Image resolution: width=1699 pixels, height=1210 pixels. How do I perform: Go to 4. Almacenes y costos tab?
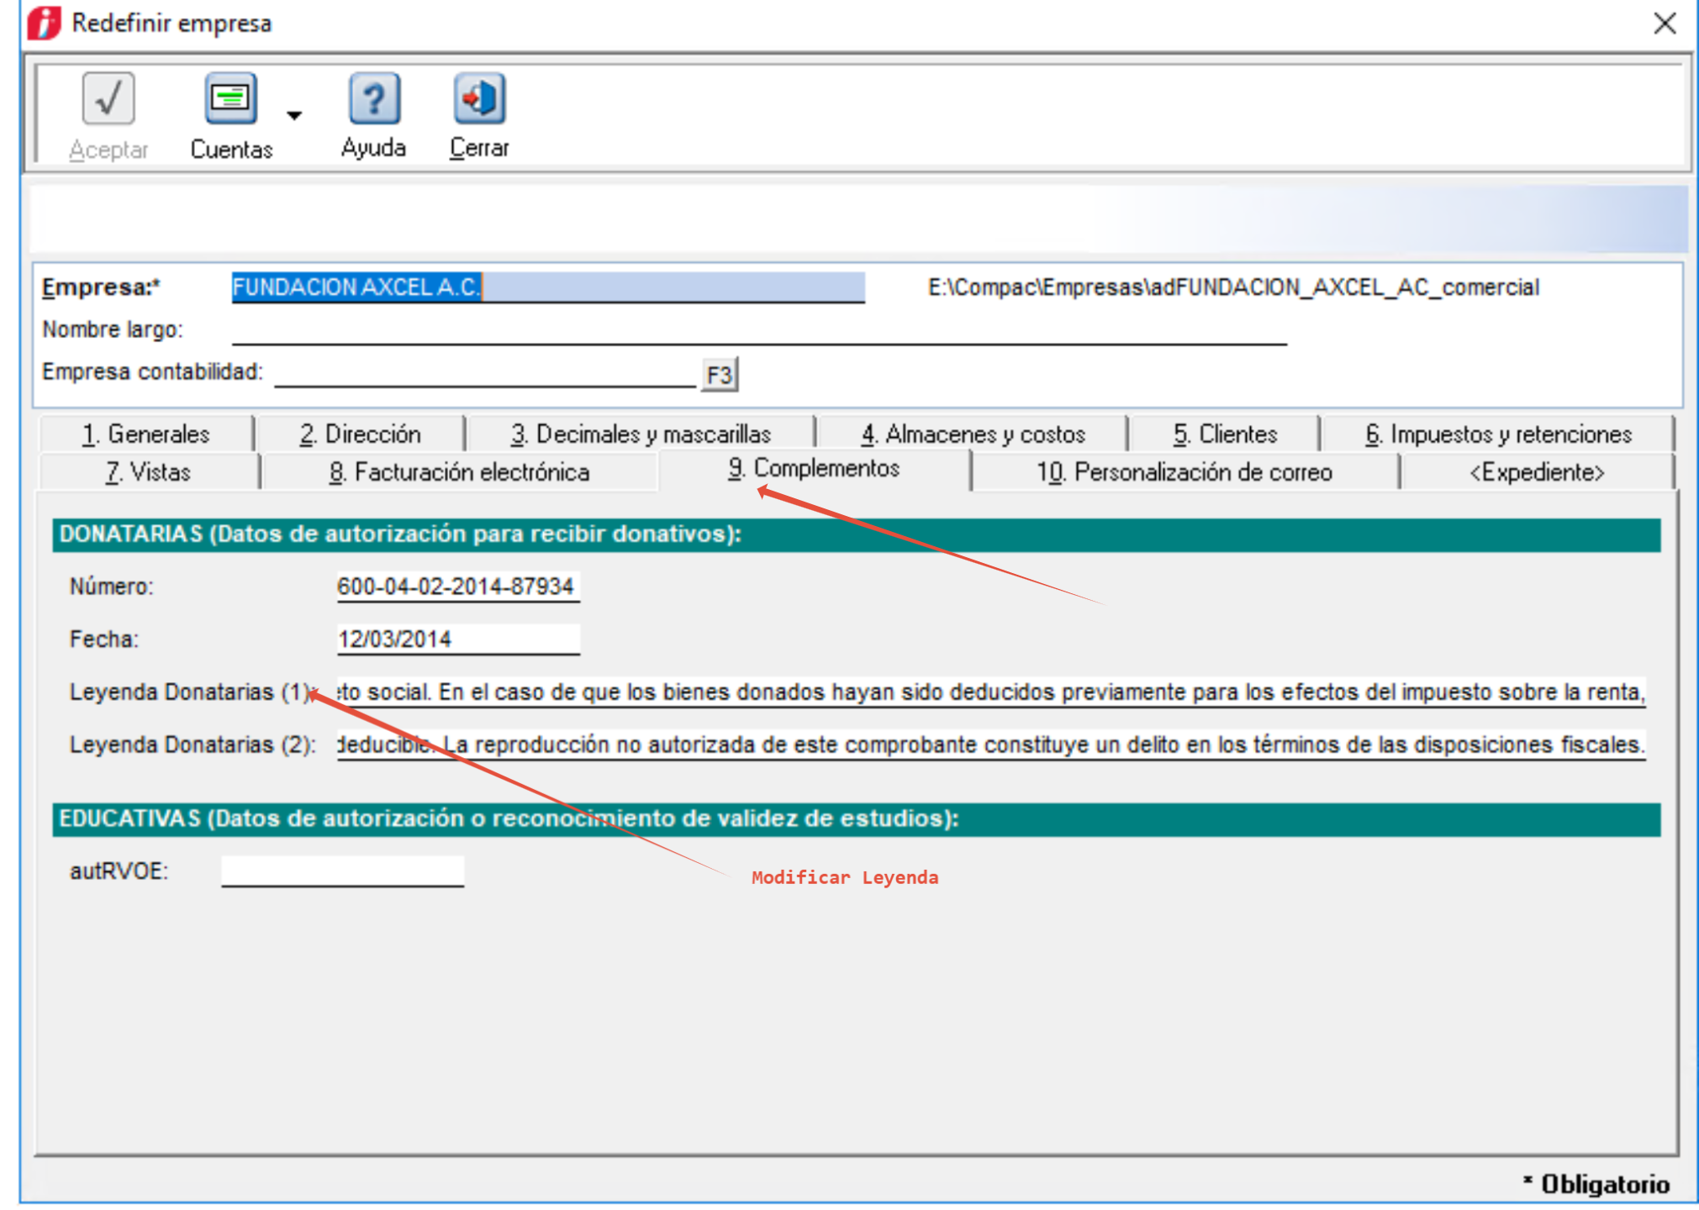pos(973,434)
